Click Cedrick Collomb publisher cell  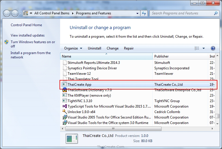click(x=167, y=112)
